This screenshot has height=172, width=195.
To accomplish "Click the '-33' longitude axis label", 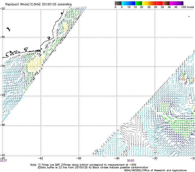I will [155, 158].
